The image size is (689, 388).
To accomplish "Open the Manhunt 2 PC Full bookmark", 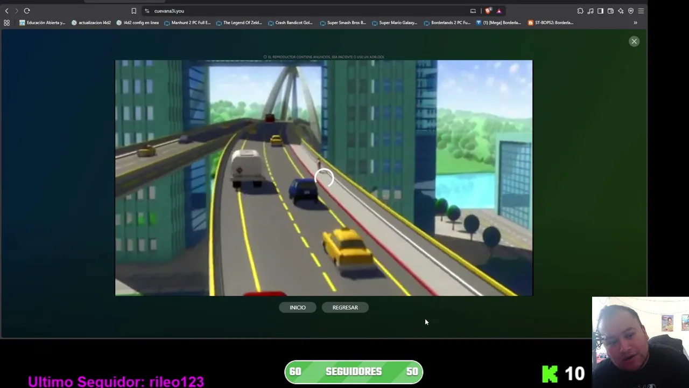I will (187, 23).
